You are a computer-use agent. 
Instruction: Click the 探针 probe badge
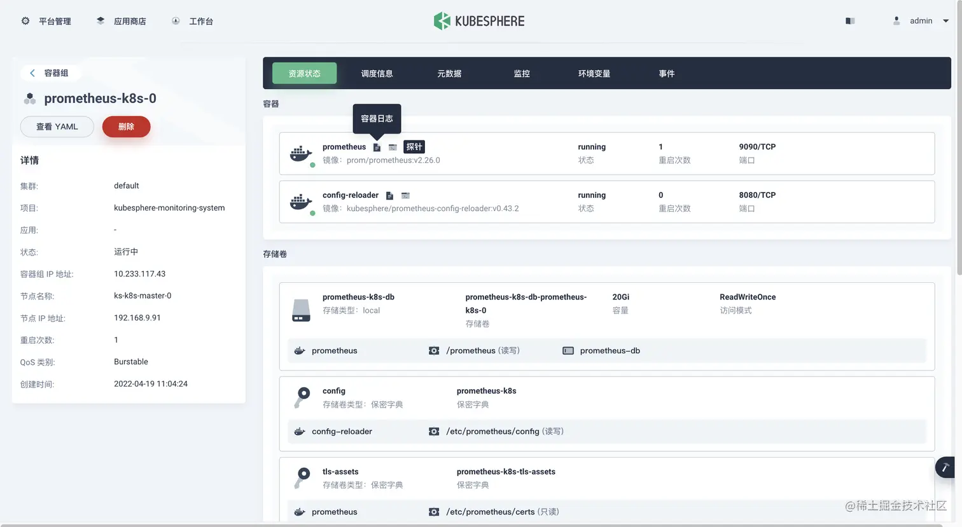pos(414,147)
